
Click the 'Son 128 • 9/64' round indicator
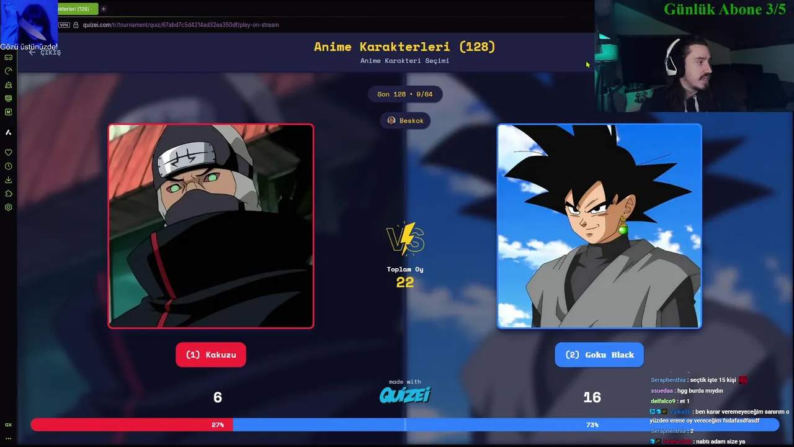click(405, 94)
